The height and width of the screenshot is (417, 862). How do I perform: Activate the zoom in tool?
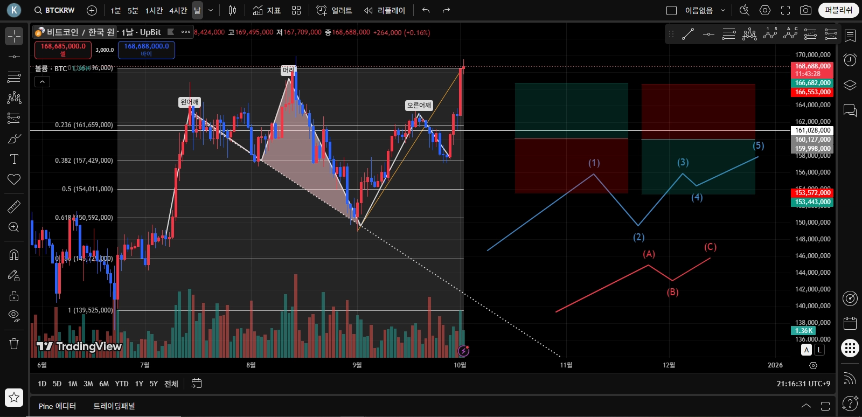pyautogui.click(x=14, y=227)
